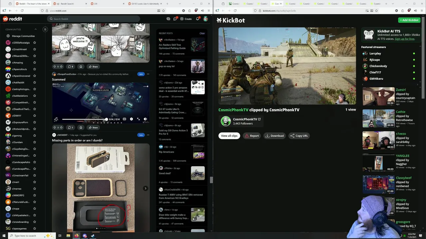Toggle favorite star for r/memes

34,189
